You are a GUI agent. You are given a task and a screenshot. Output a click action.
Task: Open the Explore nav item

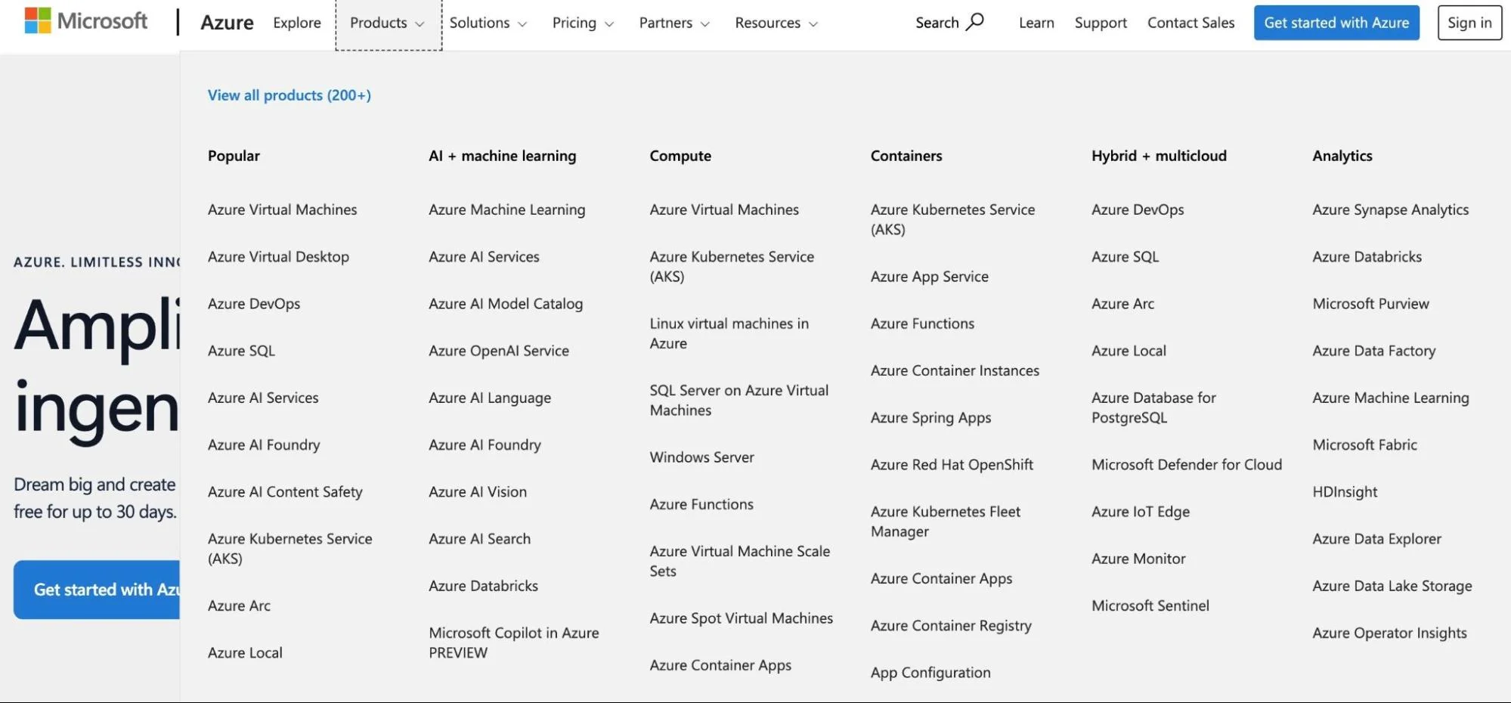point(297,23)
